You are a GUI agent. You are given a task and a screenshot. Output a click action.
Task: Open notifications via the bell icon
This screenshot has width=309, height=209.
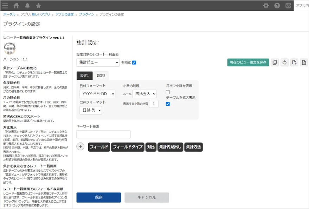tap(27, 5)
